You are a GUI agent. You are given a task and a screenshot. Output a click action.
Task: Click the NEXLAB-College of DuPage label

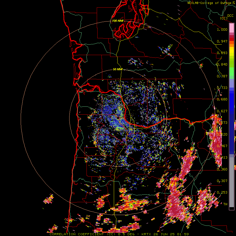(x=210, y=3)
